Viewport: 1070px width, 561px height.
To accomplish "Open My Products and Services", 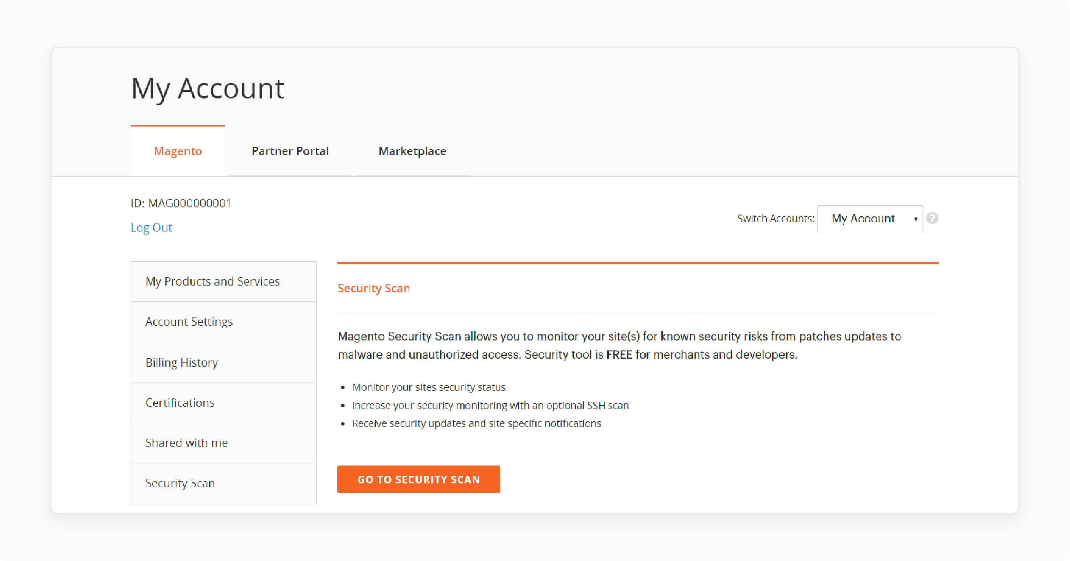I will point(224,281).
